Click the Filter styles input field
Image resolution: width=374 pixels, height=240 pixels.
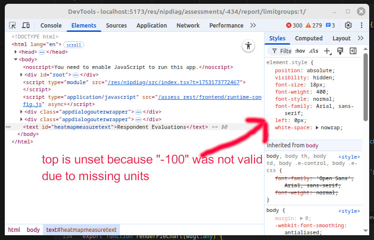coord(285,51)
